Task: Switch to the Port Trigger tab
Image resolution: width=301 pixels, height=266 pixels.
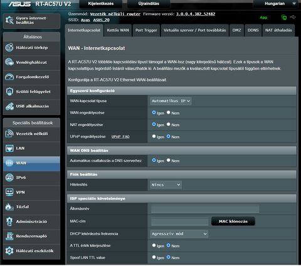Action: [146, 30]
